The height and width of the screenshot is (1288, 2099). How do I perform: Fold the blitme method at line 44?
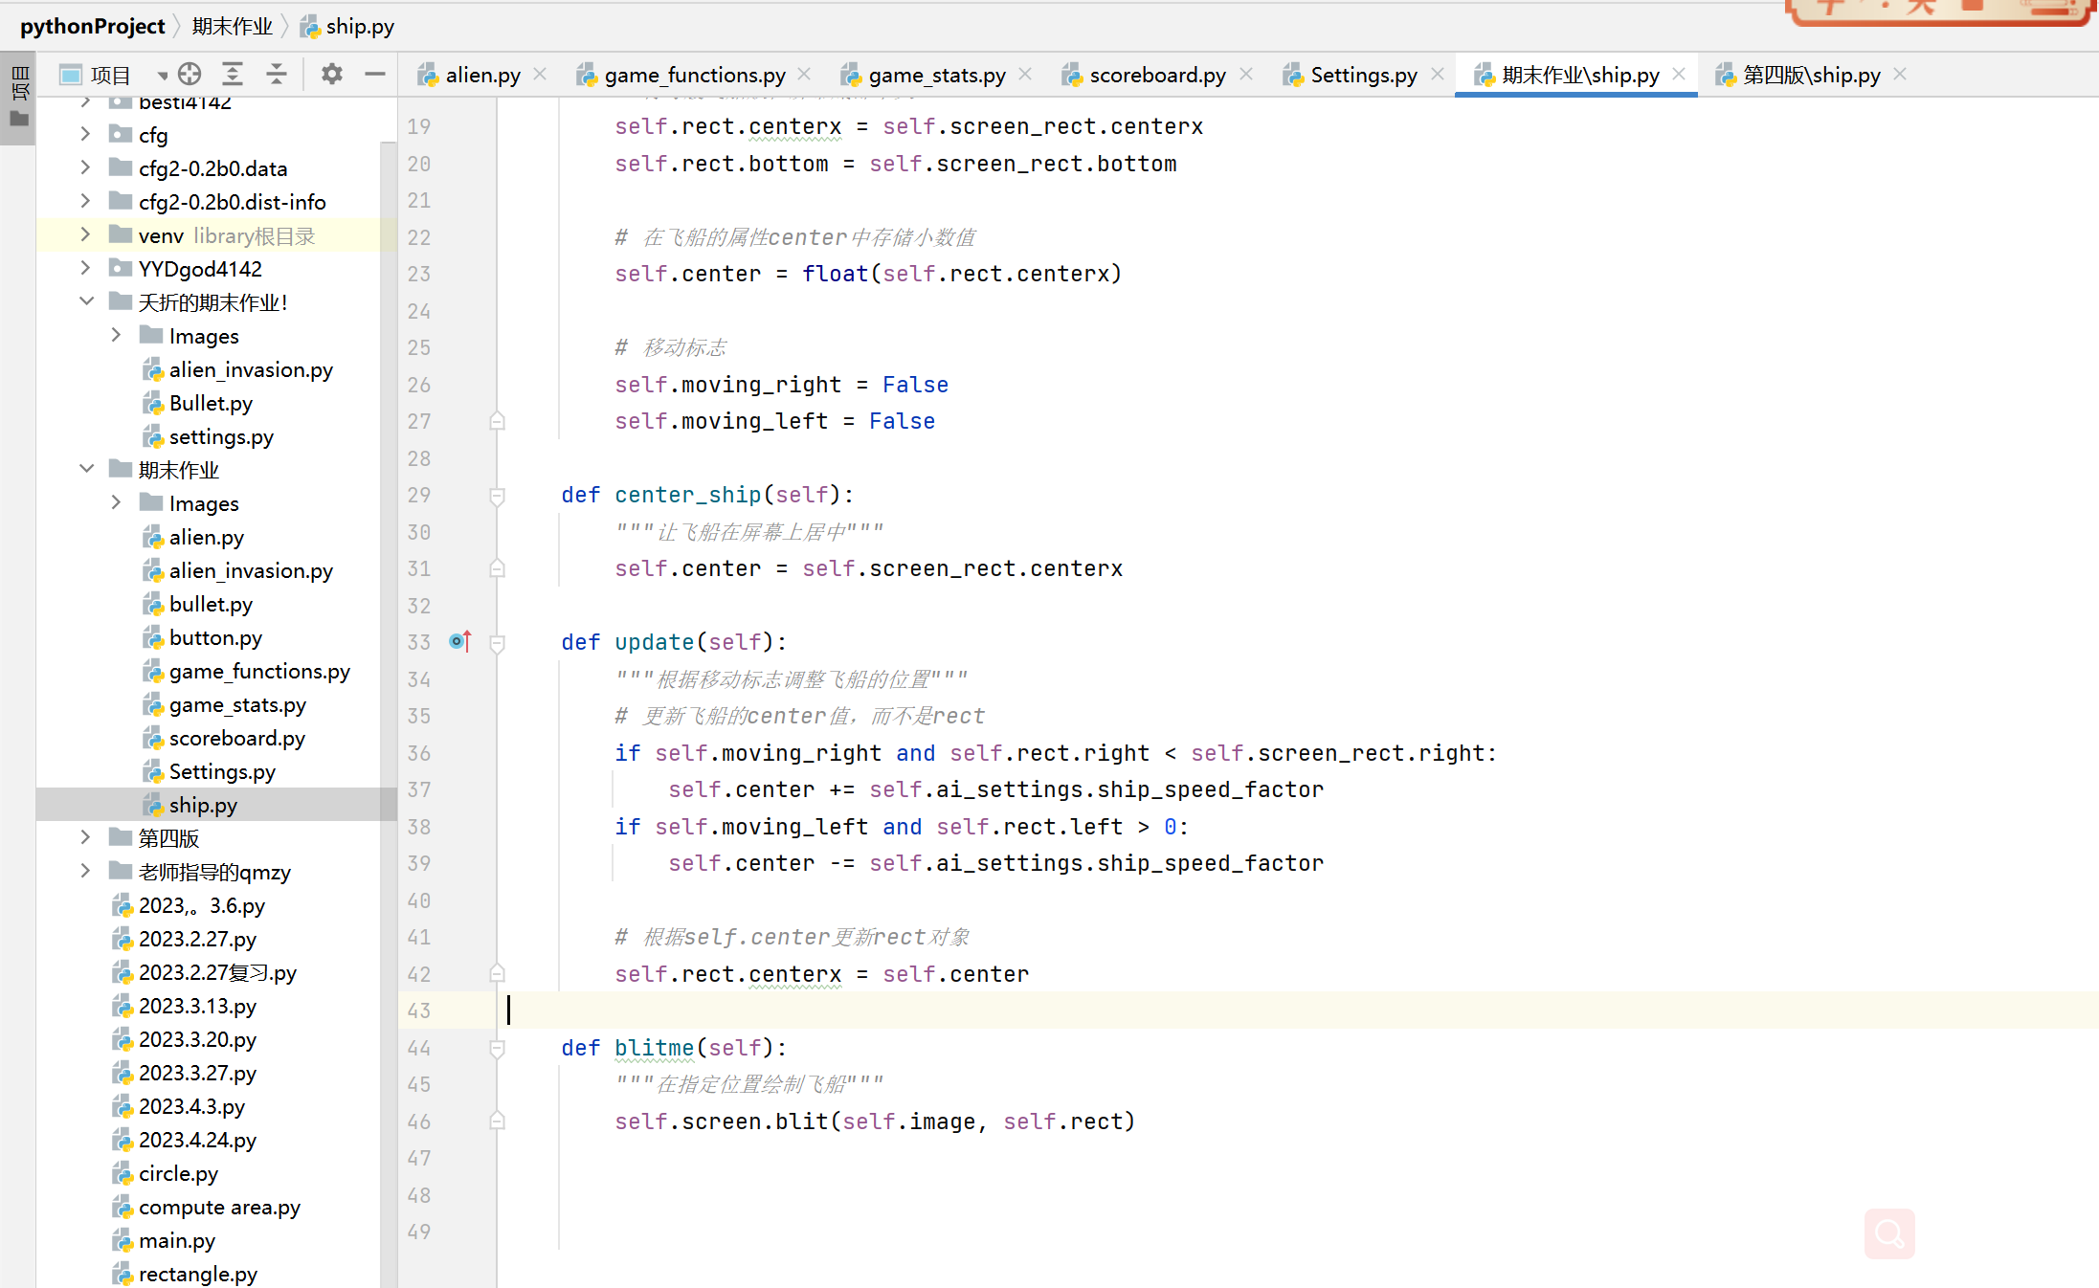coord(497,1049)
